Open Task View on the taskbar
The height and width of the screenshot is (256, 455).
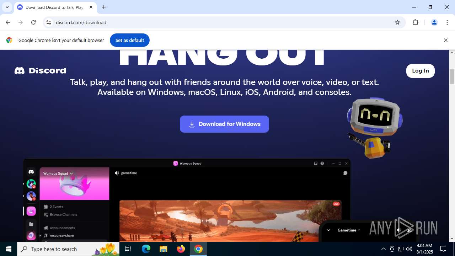pyautogui.click(x=128, y=249)
